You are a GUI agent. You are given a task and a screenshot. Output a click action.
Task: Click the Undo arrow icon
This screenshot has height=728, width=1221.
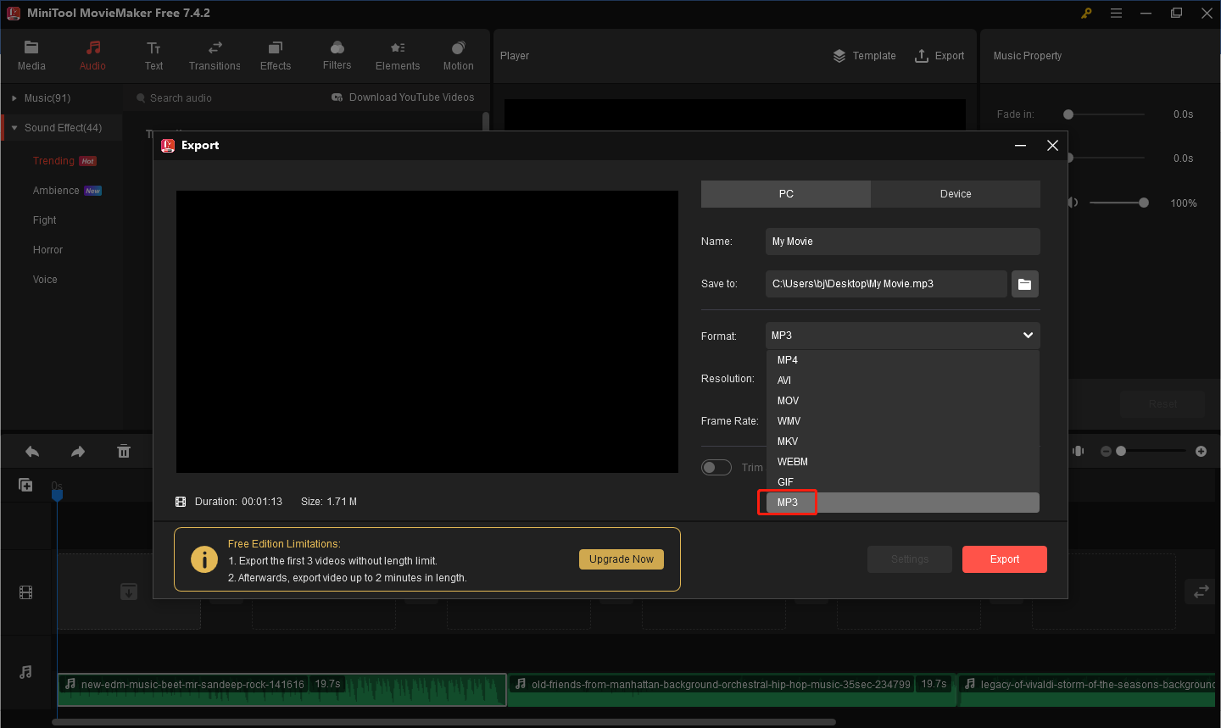32,452
